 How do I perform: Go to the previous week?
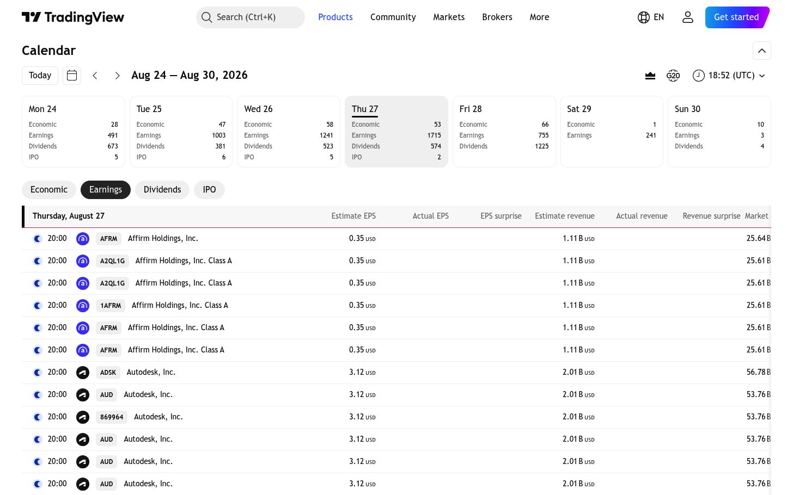95,76
